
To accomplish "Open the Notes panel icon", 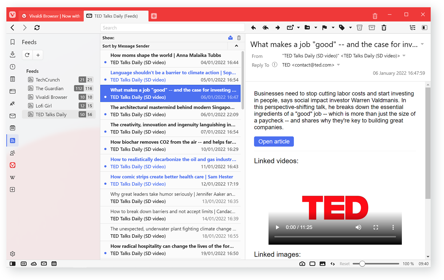I will [12, 79].
